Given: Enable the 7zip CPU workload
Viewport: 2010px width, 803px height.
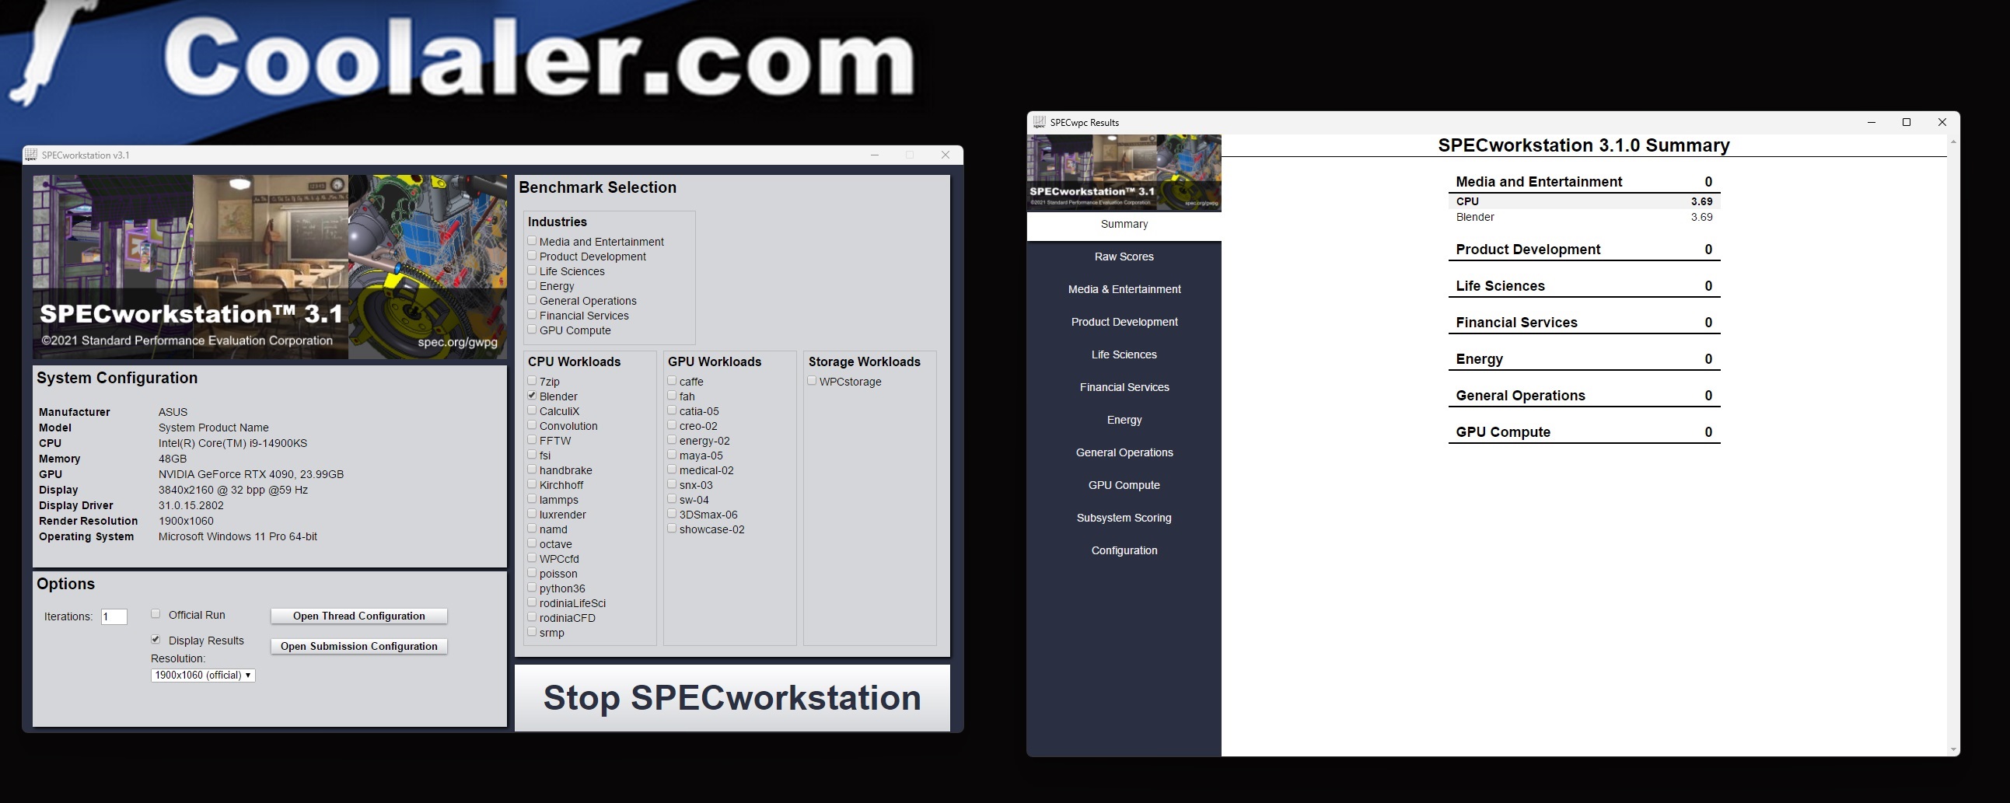Looking at the screenshot, I should click(532, 381).
